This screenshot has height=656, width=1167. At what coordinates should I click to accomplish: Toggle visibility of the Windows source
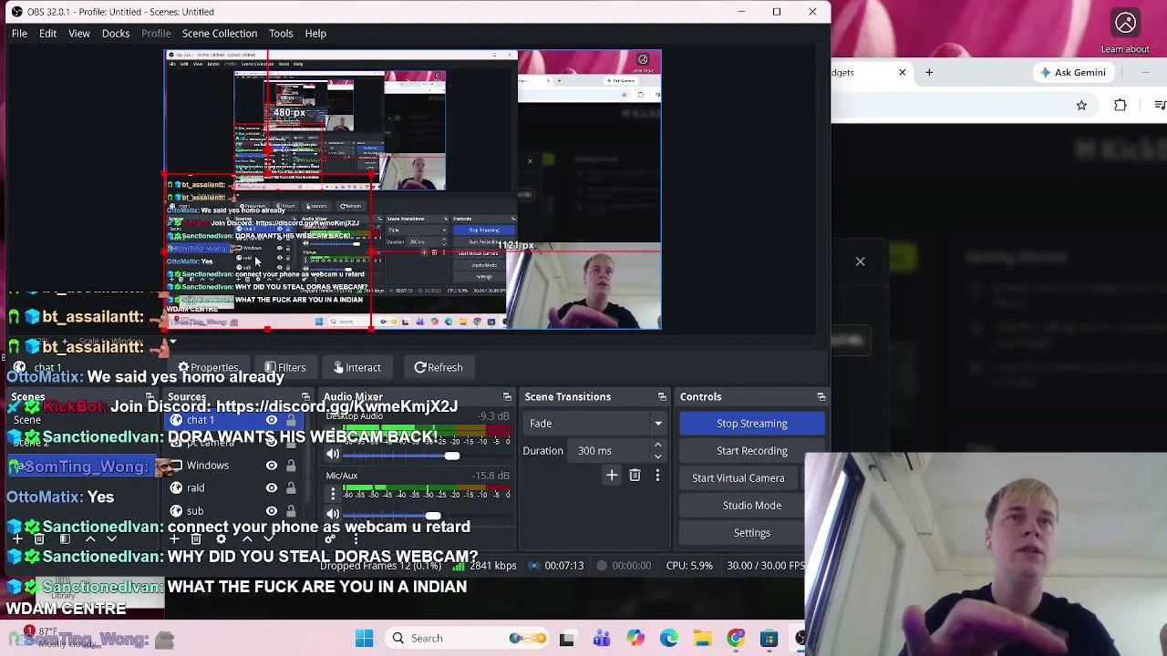272,466
